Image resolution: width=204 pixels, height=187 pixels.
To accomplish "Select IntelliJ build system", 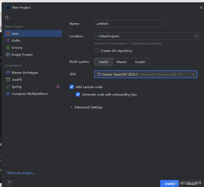I will click(104, 62).
